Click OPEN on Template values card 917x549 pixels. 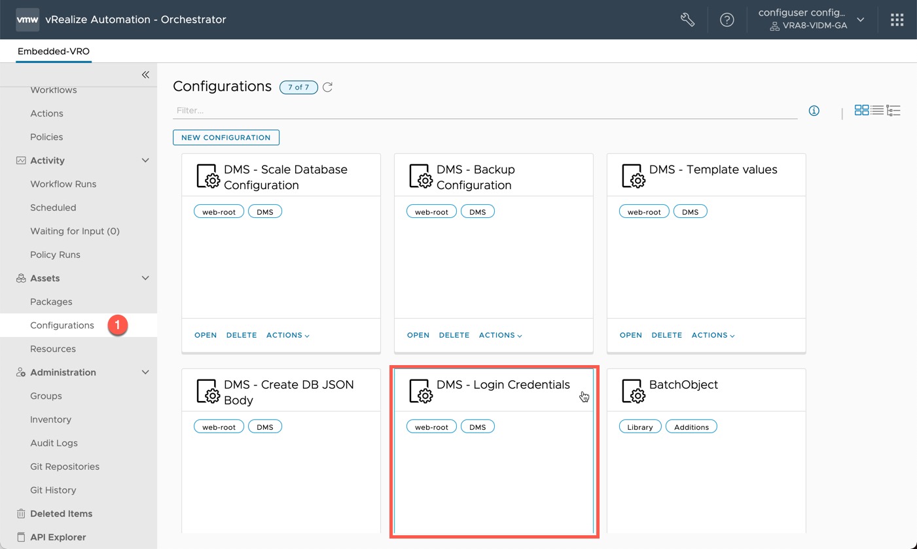click(631, 335)
